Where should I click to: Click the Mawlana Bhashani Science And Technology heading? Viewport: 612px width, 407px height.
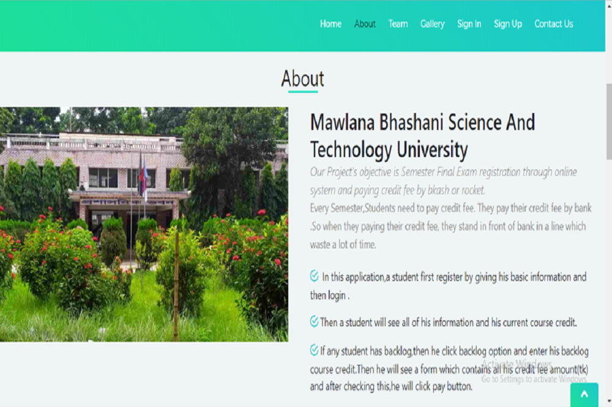[x=422, y=136]
